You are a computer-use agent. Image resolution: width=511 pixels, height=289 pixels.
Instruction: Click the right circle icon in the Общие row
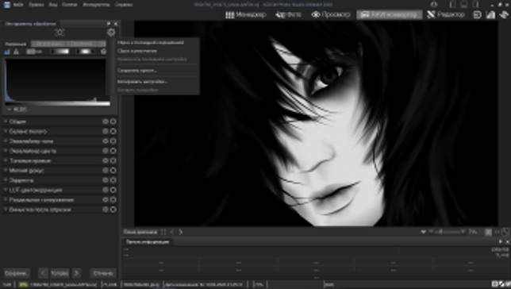pos(113,121)
